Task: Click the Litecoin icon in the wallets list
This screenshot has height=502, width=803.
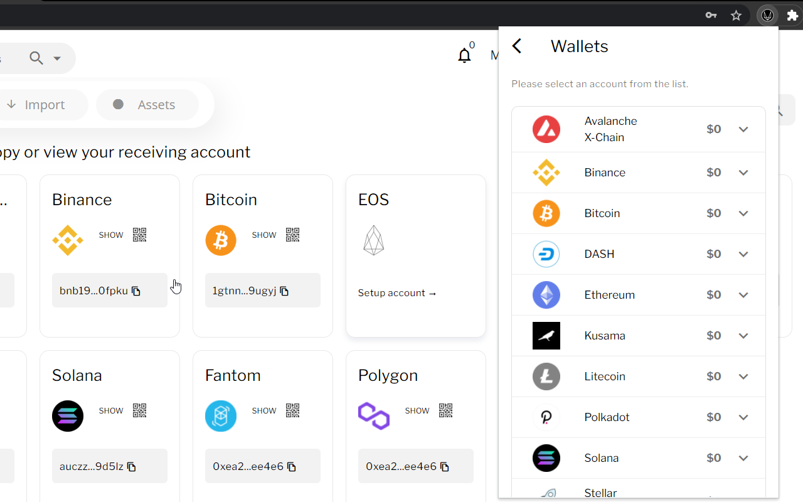Action: [546, 376]
